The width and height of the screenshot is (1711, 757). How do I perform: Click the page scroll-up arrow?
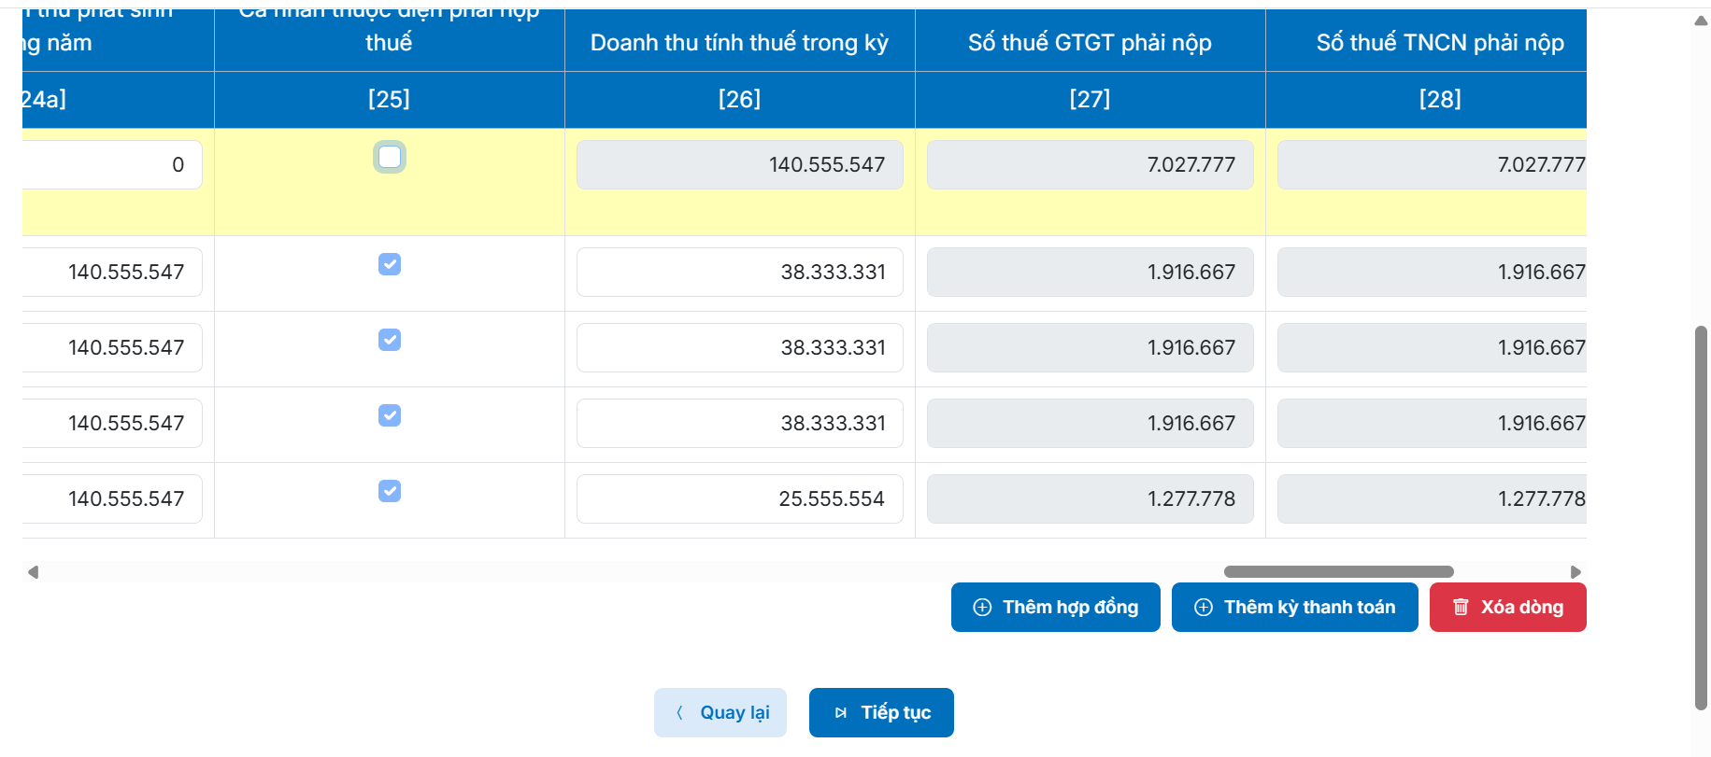pos(1701,21)
